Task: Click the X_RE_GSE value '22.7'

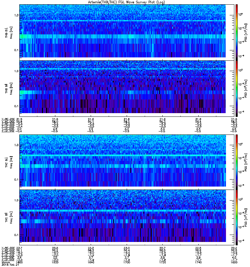Action: tap(163, 248)
